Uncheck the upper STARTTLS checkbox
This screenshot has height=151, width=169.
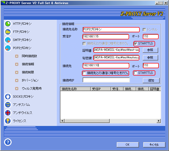135,44
